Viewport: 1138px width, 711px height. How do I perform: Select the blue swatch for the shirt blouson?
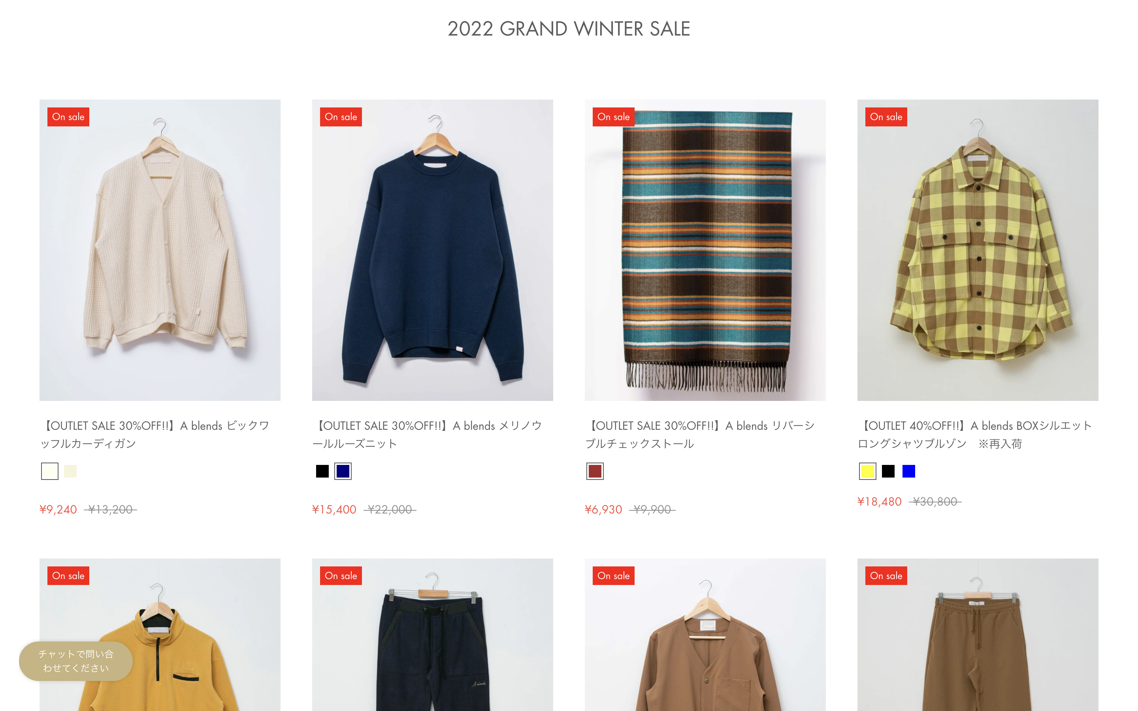pos(908,471)
